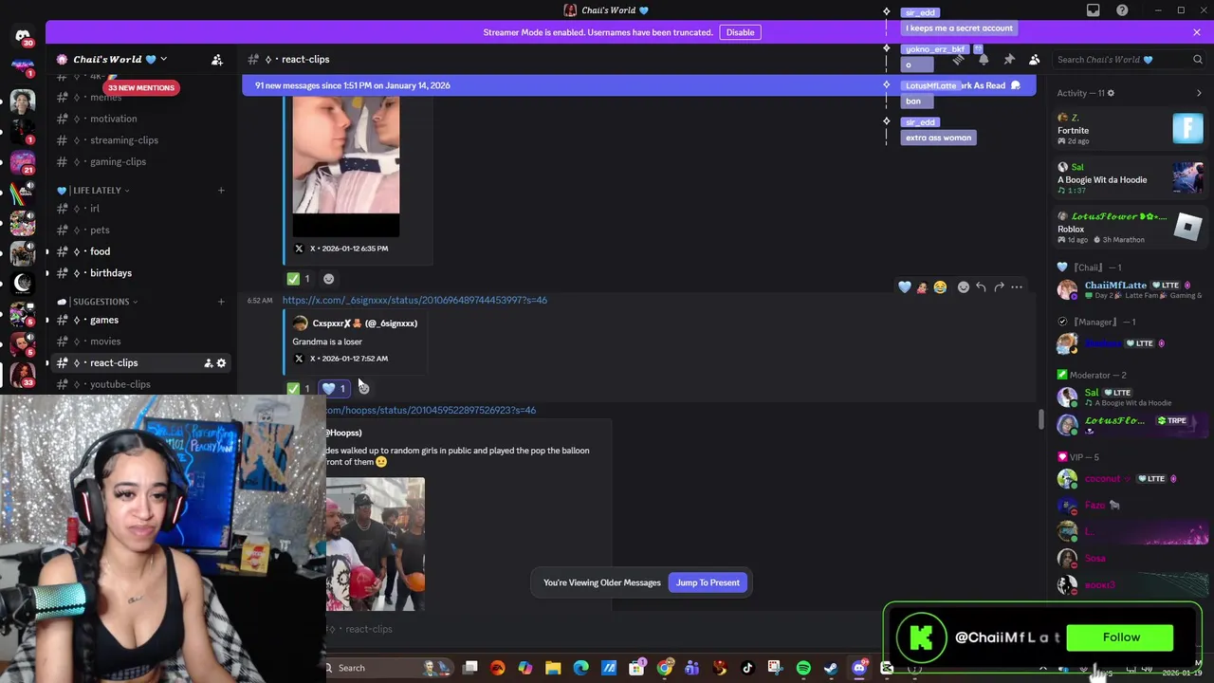Image resolution: width=1214 pixels, height=683 pixels.
Task: Open the notification bell settings icon
Action: tap(984, 60)
